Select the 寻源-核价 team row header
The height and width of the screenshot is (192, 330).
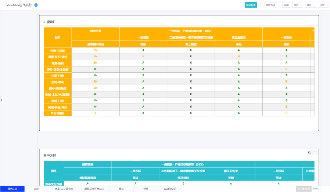(58, 63)
